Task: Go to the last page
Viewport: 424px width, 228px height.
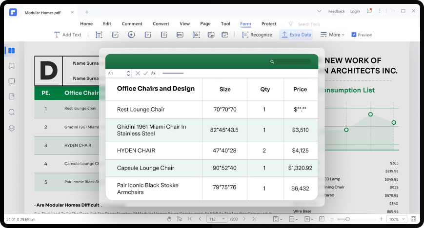Action: tap(254, 219)
